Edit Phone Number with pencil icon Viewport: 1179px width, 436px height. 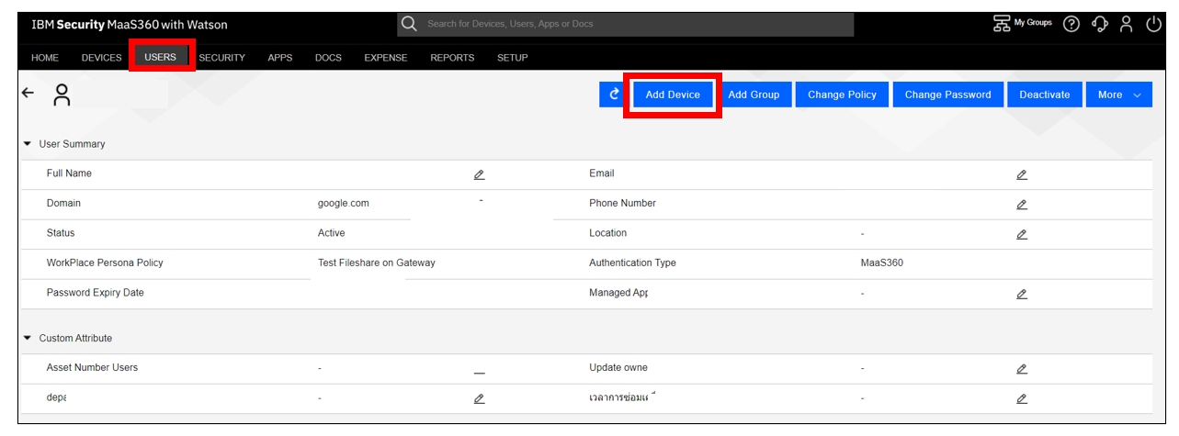[1022, 205]
